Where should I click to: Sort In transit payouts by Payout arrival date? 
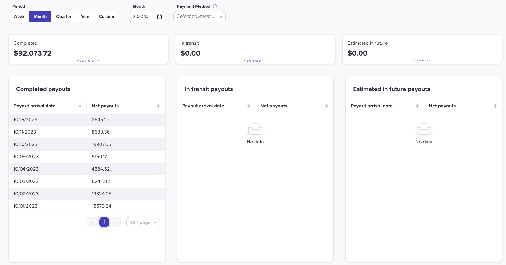point(249,106)
